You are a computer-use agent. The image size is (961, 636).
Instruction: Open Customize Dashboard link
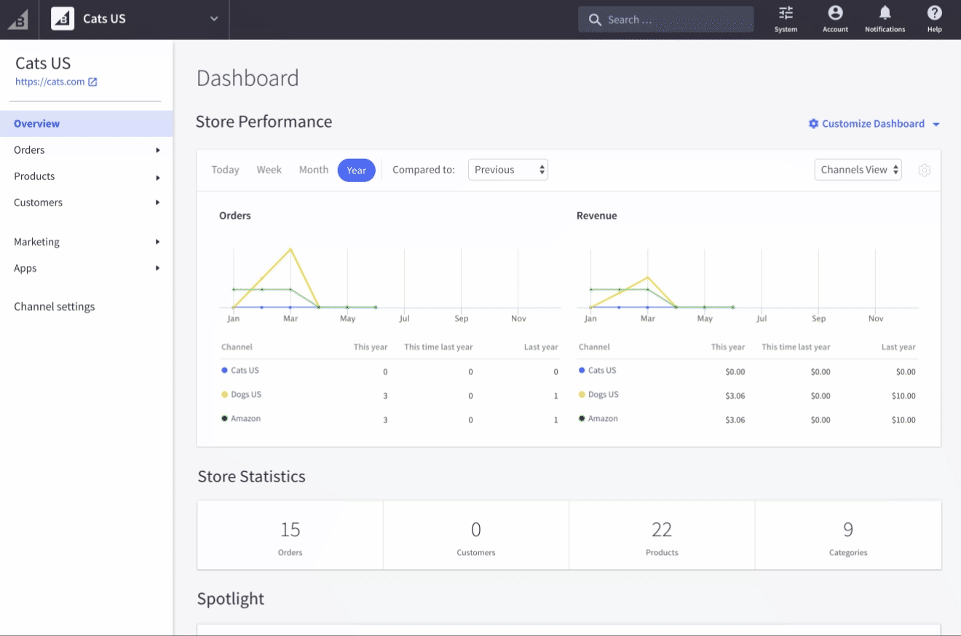point(874,124)
